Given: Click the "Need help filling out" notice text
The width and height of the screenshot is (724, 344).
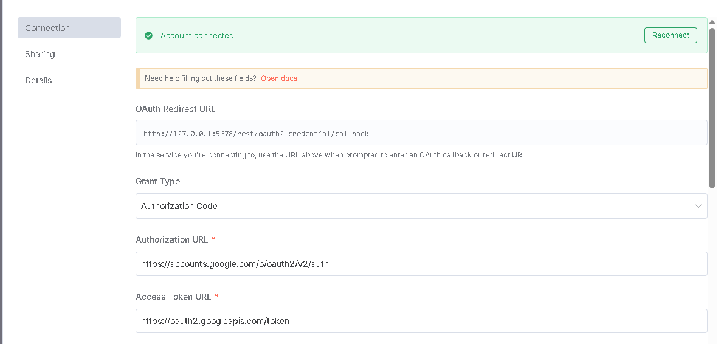Looking at the screenshot, I should (x=201, y=78).
